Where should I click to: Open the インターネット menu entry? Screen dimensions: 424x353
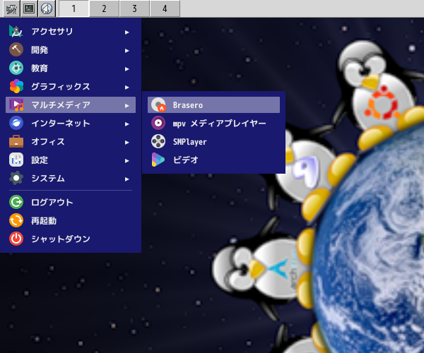point(71,123)
